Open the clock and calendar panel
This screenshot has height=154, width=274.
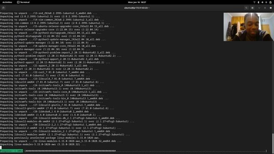coord(137,2)
